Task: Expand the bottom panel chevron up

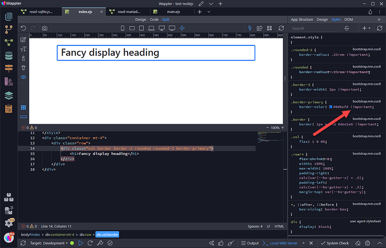Action: coord(379,243)
